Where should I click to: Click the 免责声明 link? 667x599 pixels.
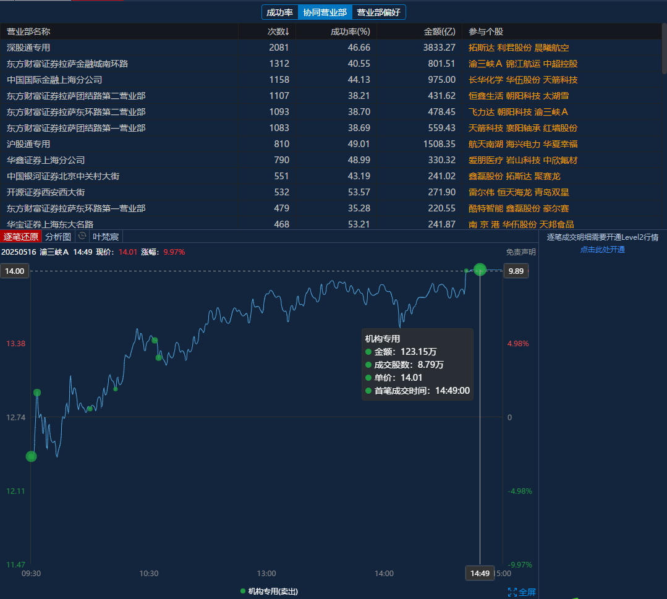click(520, 252)
